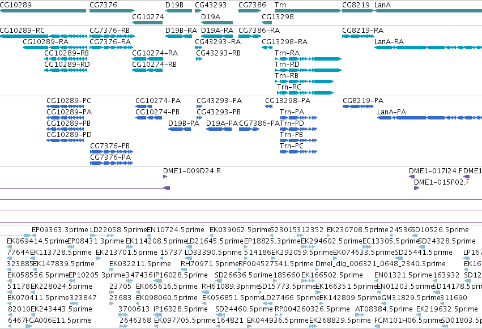This screenshot has height=329, width=482.
Task: Click protein D19B-PA
Action: 184,123
